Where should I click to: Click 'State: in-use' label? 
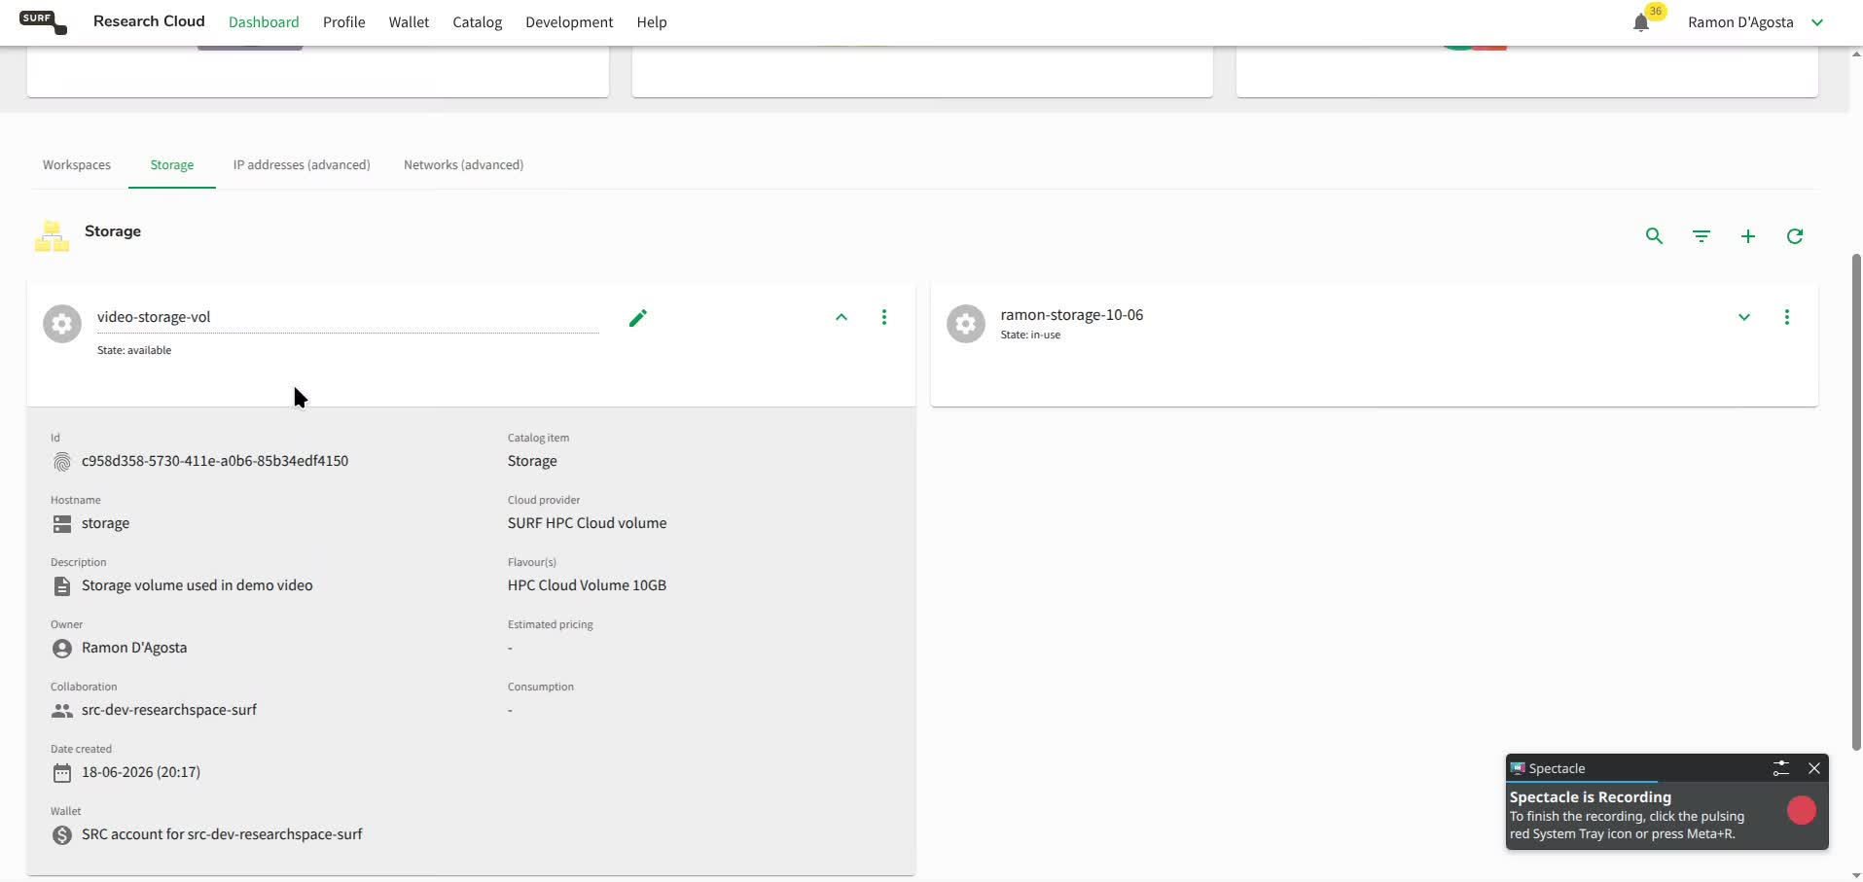click(1030, 335)
